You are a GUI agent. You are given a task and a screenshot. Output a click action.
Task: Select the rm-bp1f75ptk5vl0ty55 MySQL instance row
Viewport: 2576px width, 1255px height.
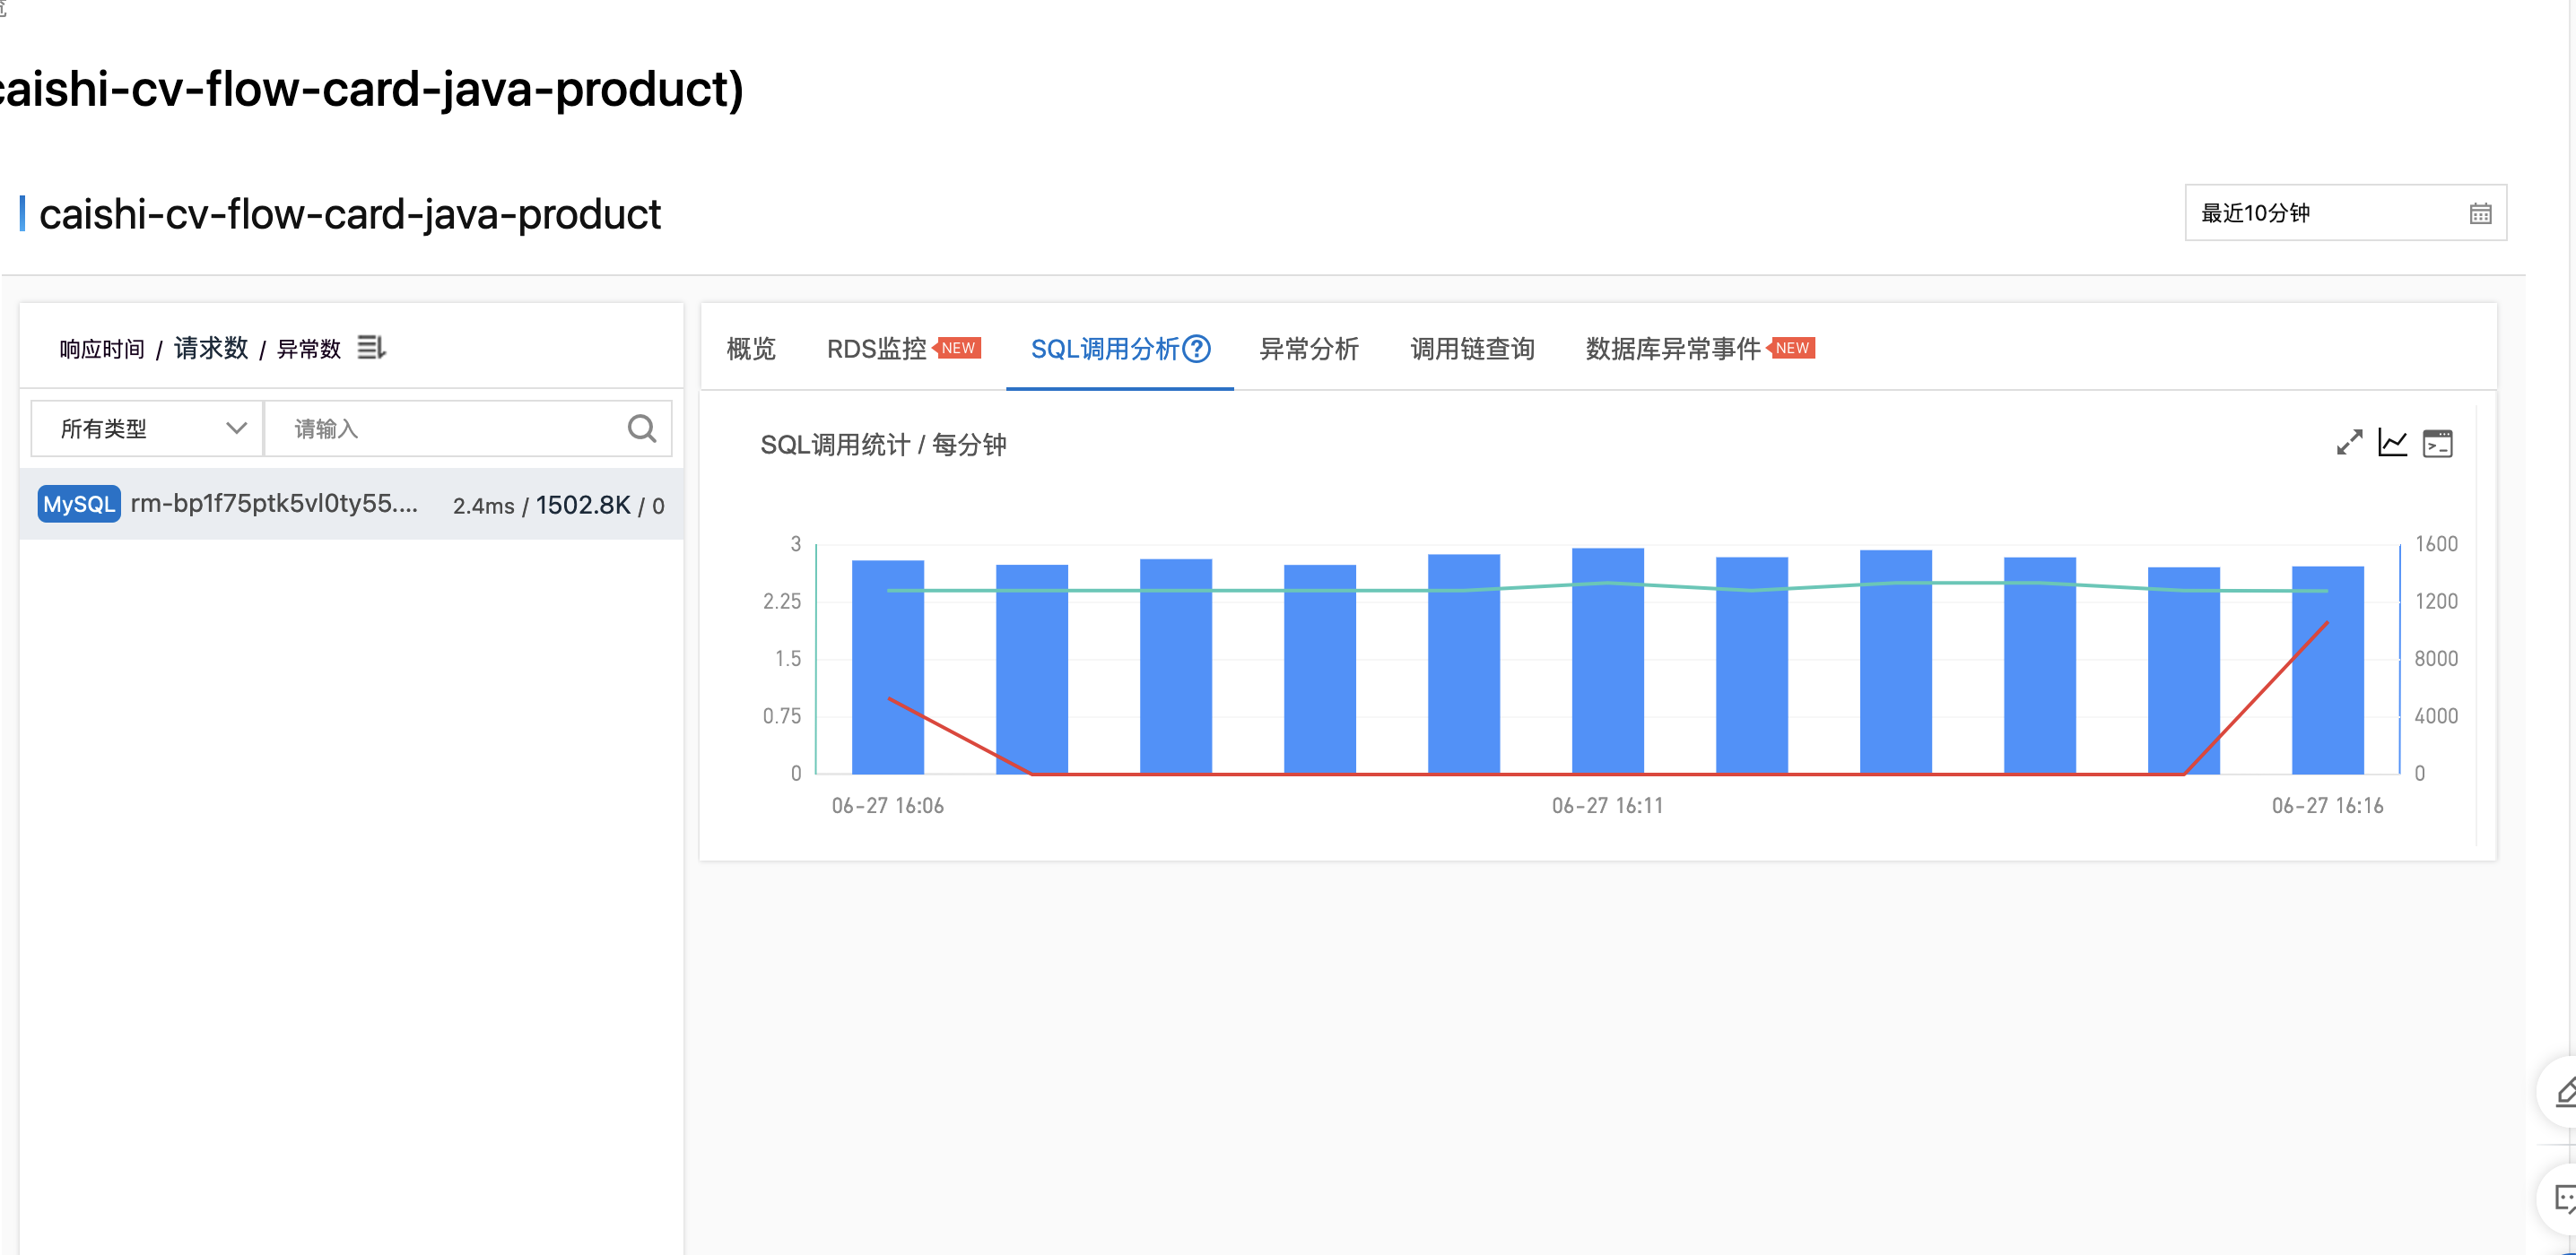pos(351,504)
